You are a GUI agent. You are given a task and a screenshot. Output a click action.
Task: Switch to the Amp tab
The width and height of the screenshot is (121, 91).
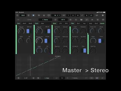tap(90, 24)
